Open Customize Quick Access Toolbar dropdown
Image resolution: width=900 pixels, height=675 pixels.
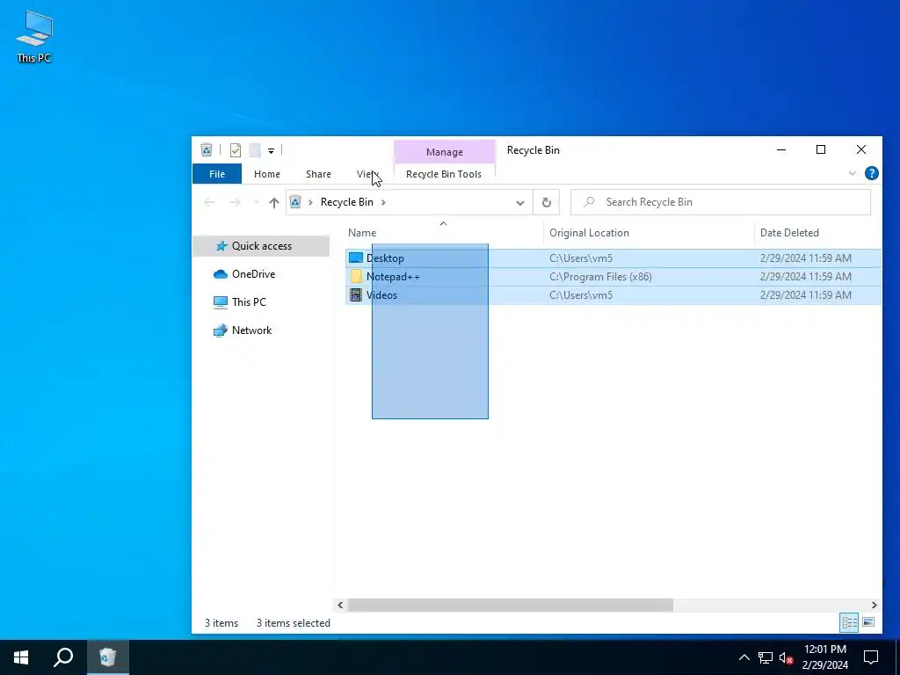[x=271, y=151]
